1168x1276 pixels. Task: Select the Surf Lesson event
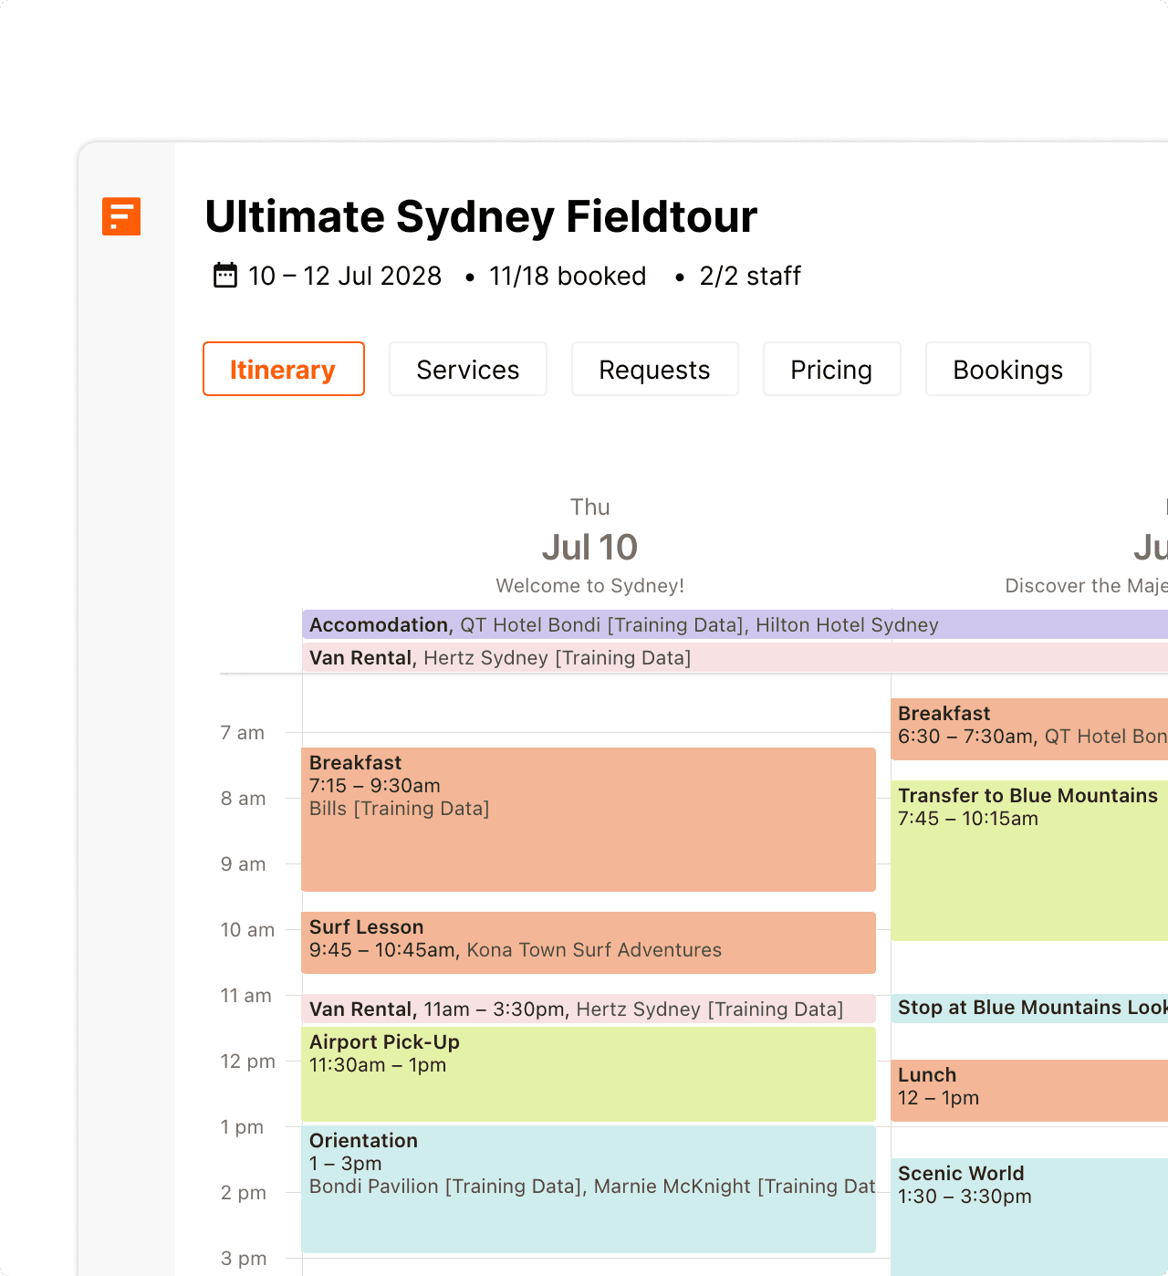tap(589, 941)
